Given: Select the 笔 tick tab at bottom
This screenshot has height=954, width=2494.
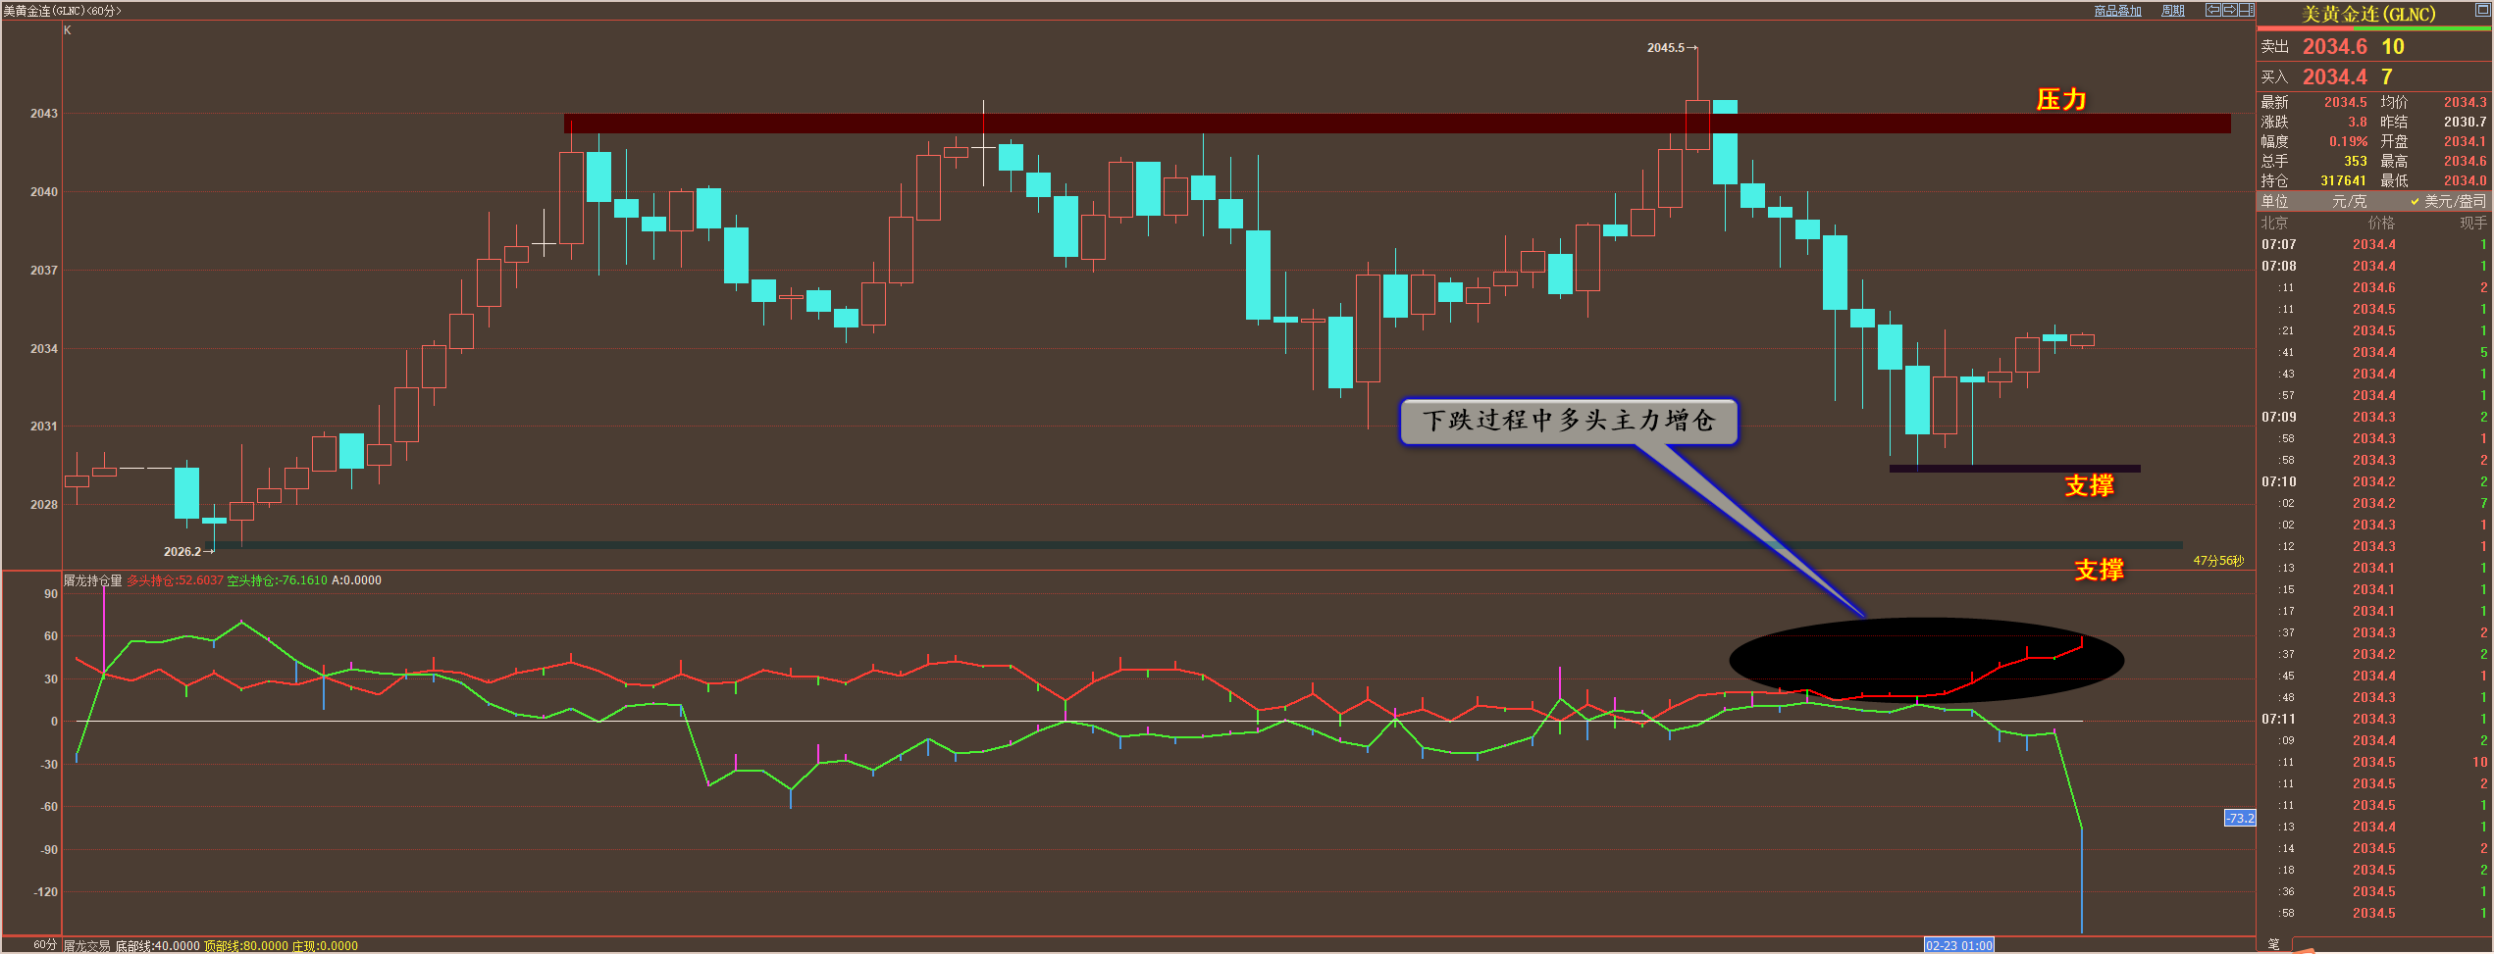Looking at the screenshot, I should click(x=2273, y=945).
